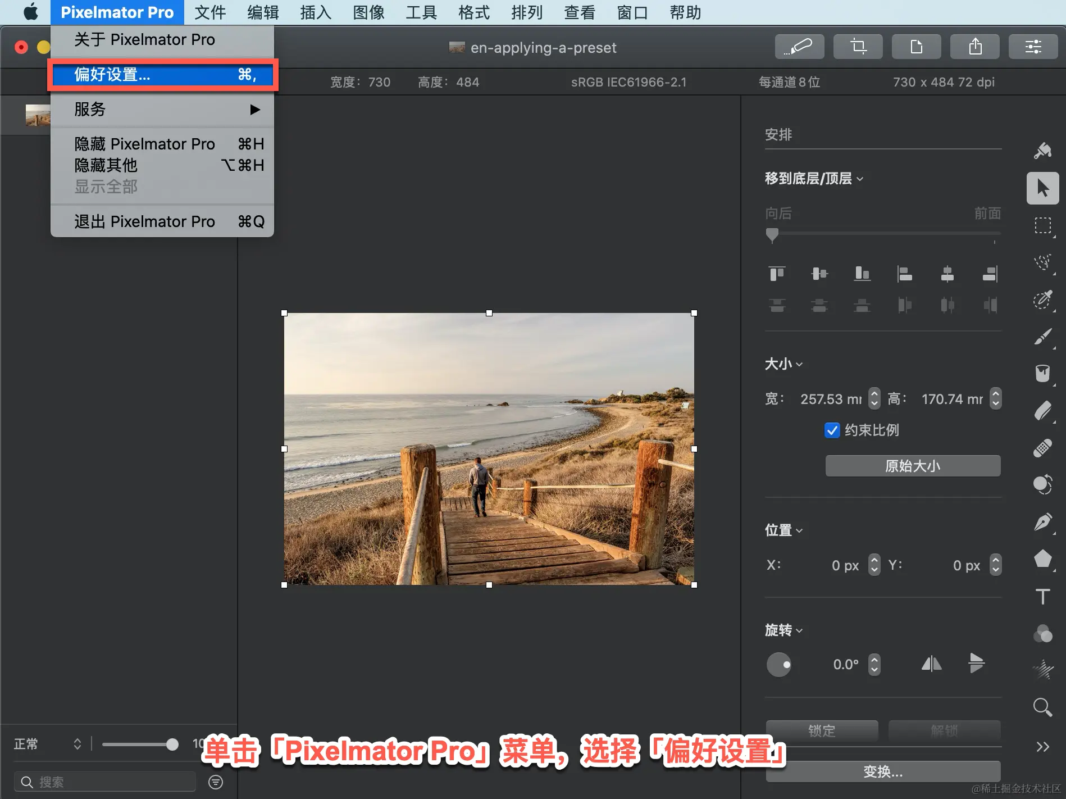Screen dimensions: 1066x799
Task: Open the 图像 menu
Action: point(368,12)
